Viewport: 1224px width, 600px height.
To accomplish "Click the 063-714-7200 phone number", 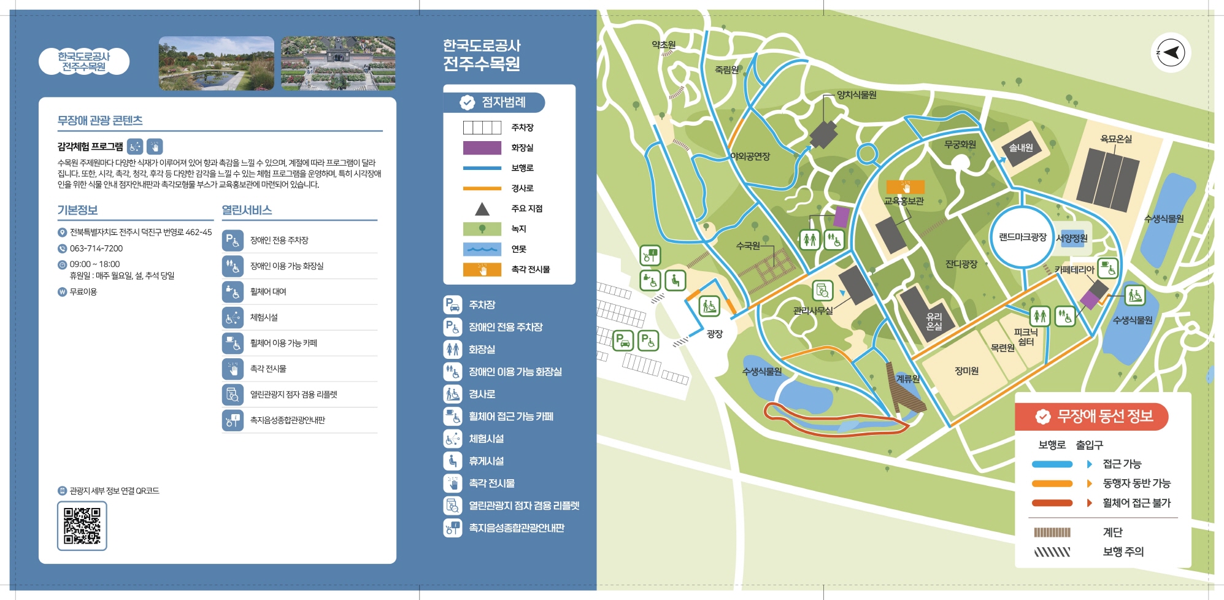I will pos(96,248).
